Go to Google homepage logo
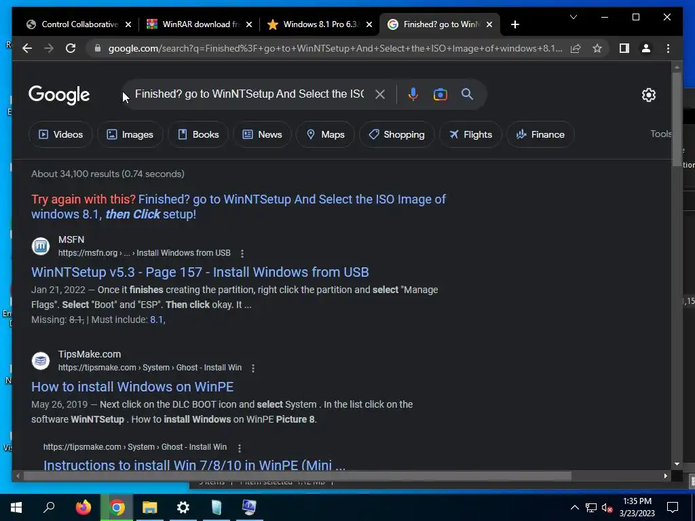695x521 pixels. [x=59, y=95]
